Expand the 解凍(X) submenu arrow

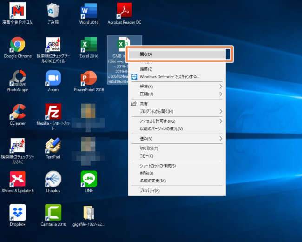pos(221,87)
